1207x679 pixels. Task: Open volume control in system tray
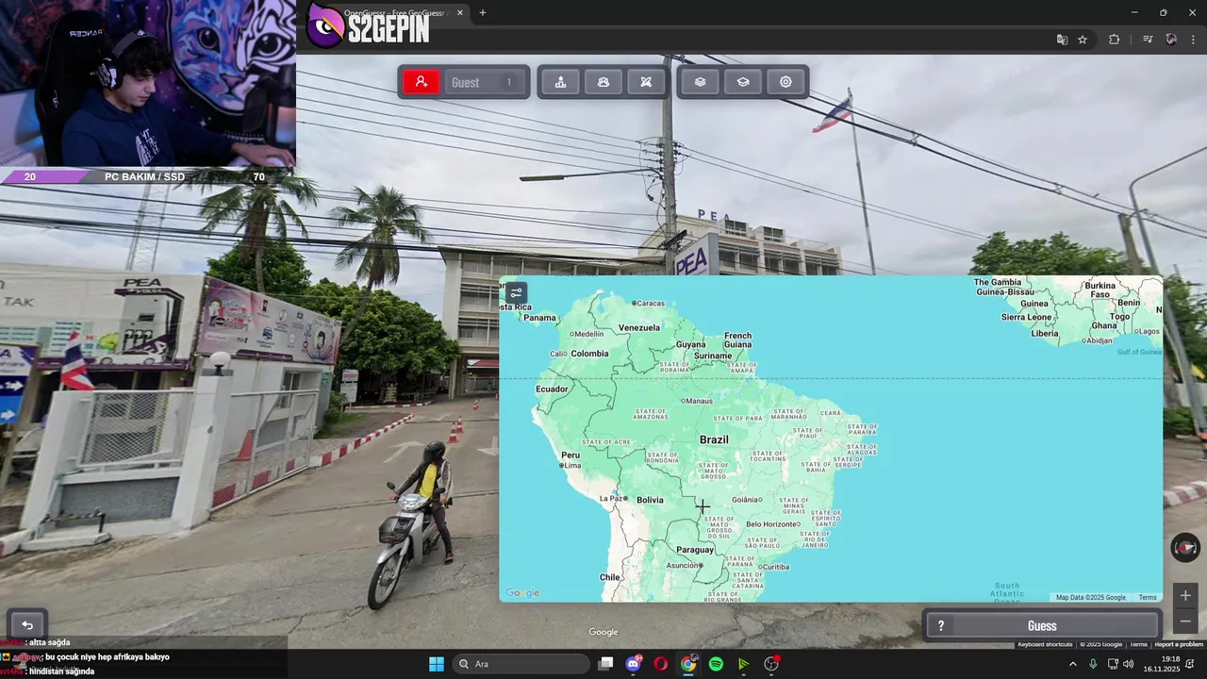pyautogui.click(x=1128, y=664)
